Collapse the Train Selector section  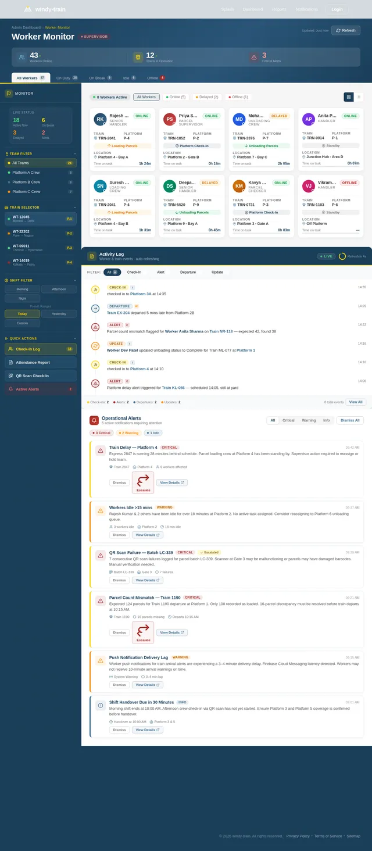[74, 207]
